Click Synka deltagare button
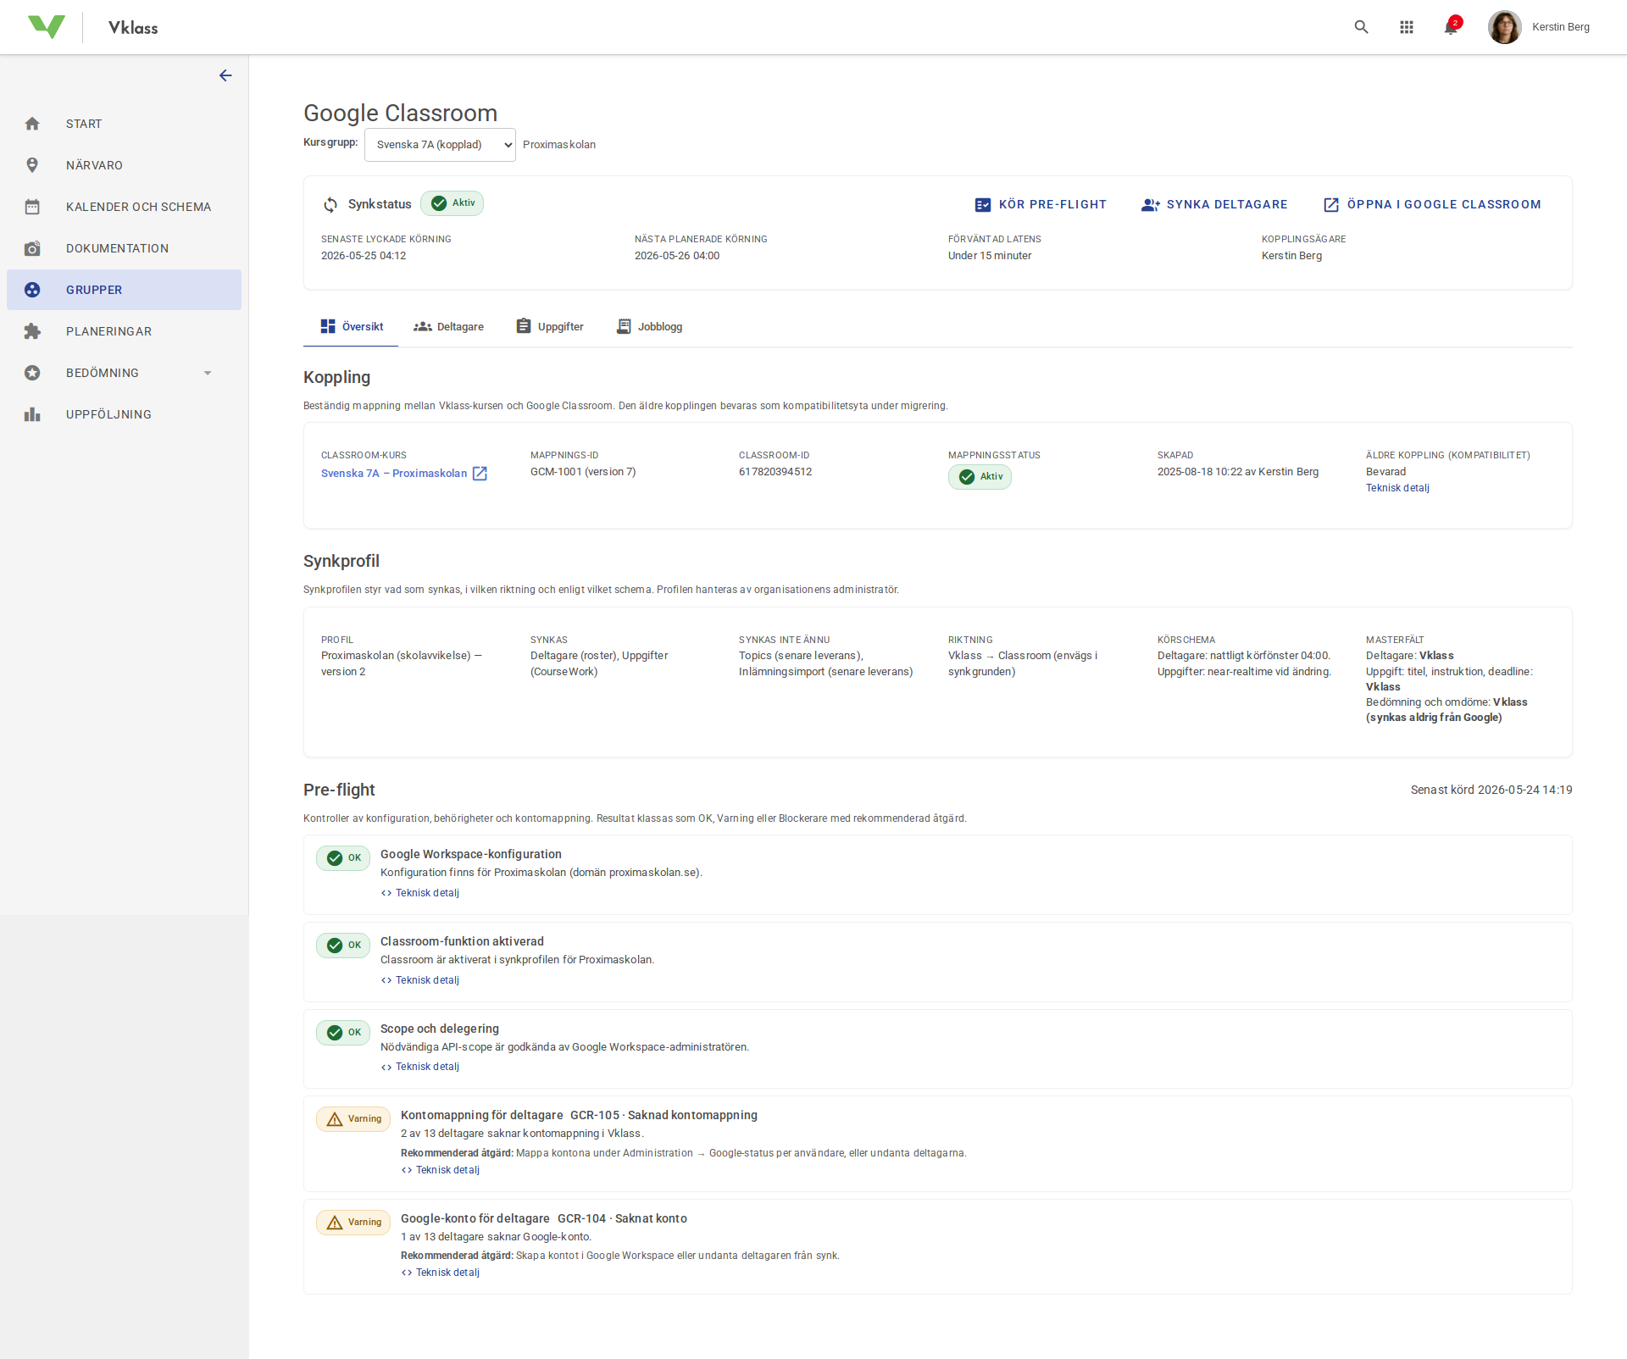The width and height of the screenshot is (1627, 1359). click(x=1214, y=204)
